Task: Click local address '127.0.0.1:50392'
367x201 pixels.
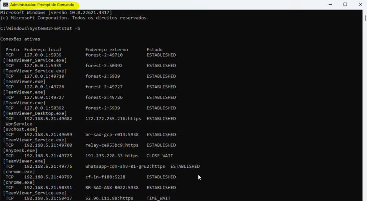Action: pyautogui.click(x=44, y=108)
